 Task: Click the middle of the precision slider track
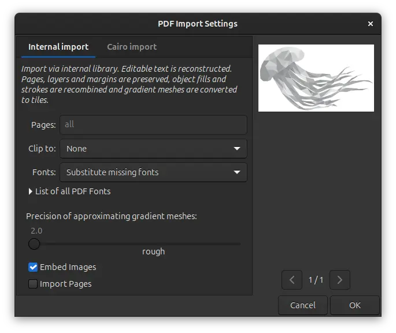pyautogui.click(x=136, y=244)
